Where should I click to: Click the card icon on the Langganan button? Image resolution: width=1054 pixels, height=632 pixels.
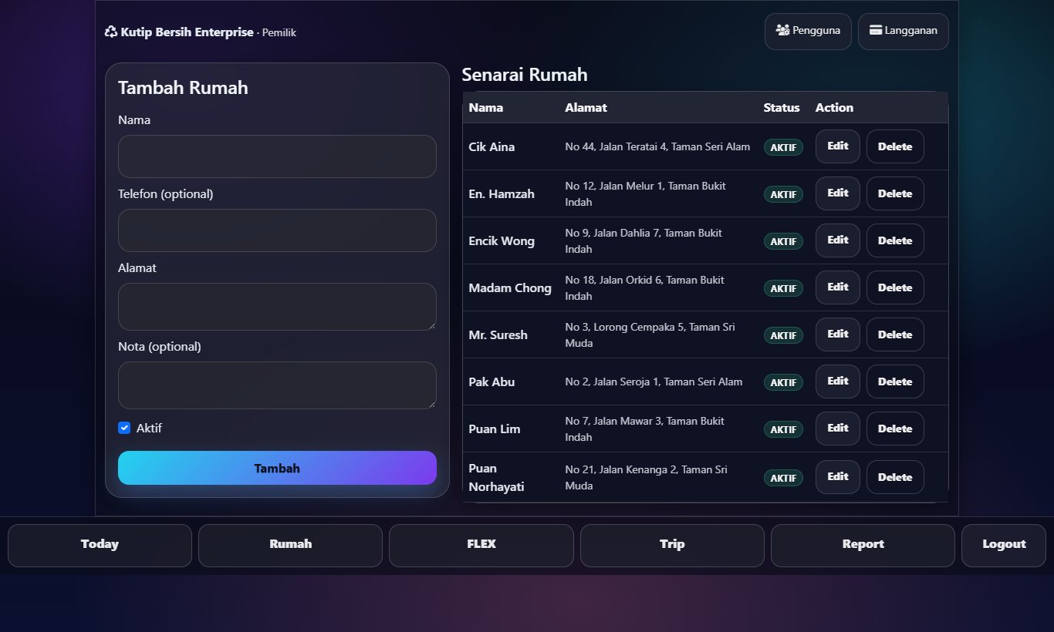(876, 31)
